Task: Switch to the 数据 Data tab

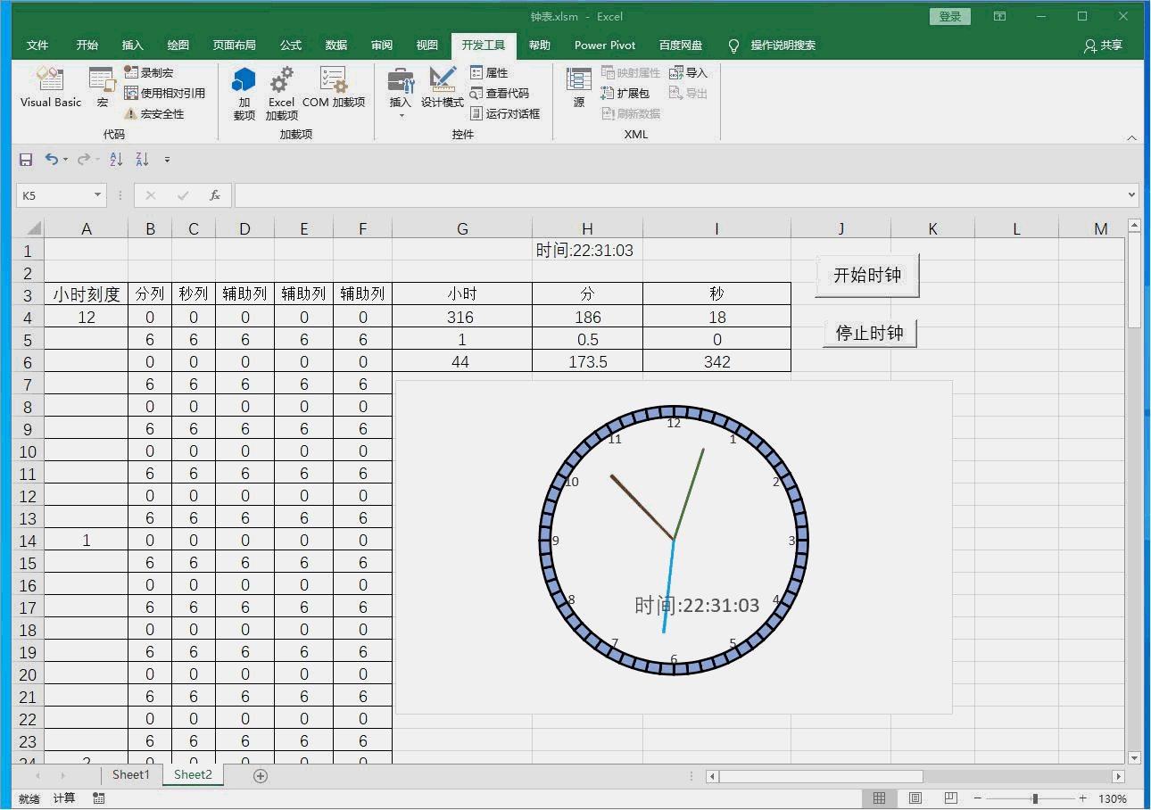Action: point(336,45)
